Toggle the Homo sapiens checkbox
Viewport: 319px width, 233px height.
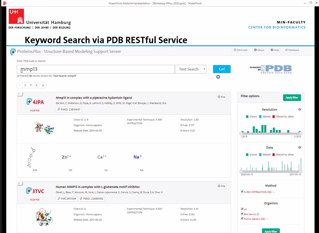pyautogui.click(x=242, y=219)
